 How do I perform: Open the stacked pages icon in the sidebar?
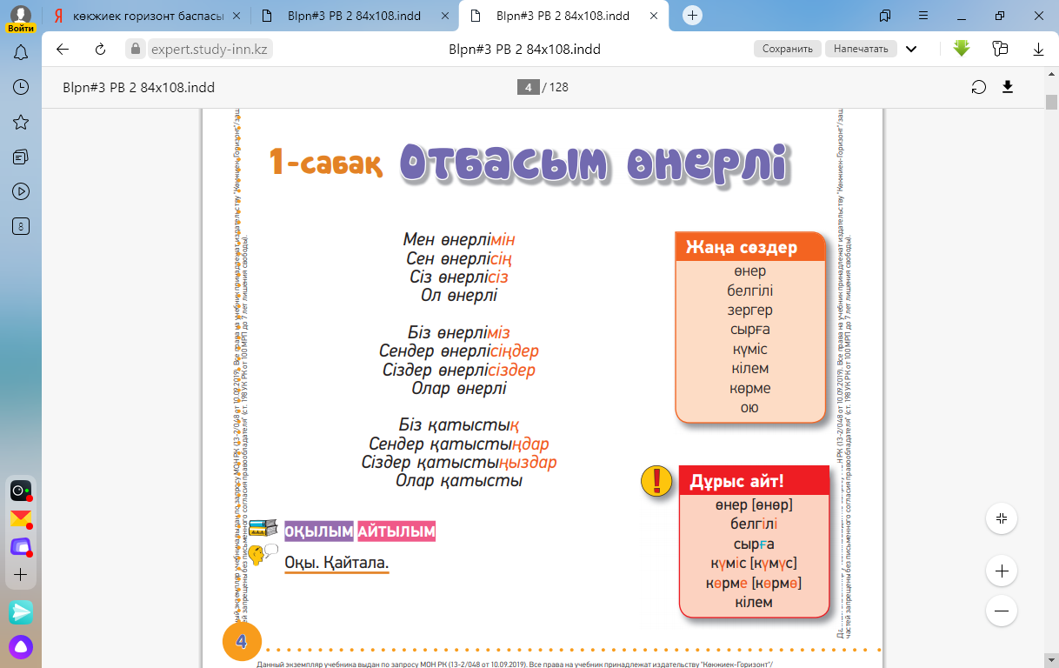(21, 157)
